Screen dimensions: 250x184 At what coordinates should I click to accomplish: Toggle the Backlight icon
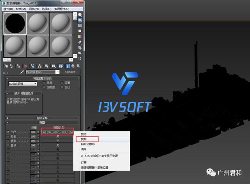80,20
